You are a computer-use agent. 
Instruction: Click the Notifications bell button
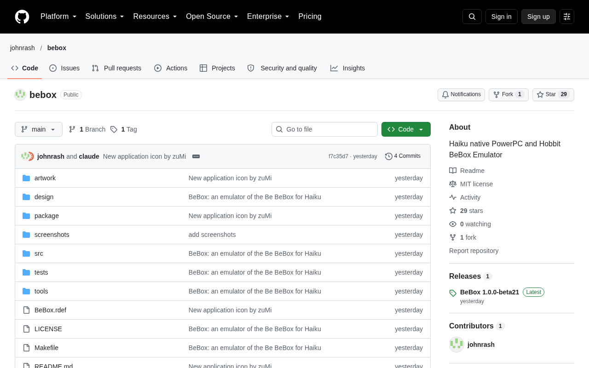461,95
